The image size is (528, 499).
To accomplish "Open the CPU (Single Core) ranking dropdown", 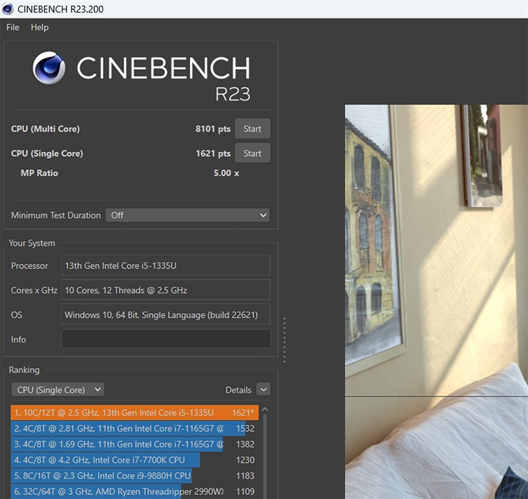I will point(58,389).
